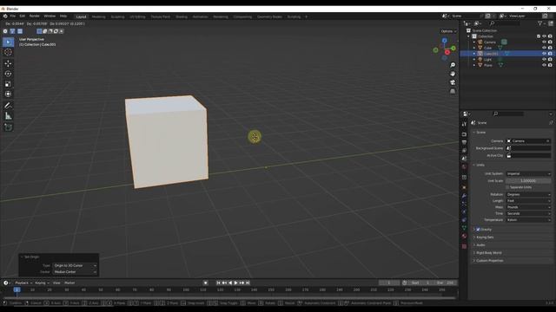The height and width of the screenshot is (312, 556).
Task: Open the Texture properties tab icon
Action: [464, 246]
